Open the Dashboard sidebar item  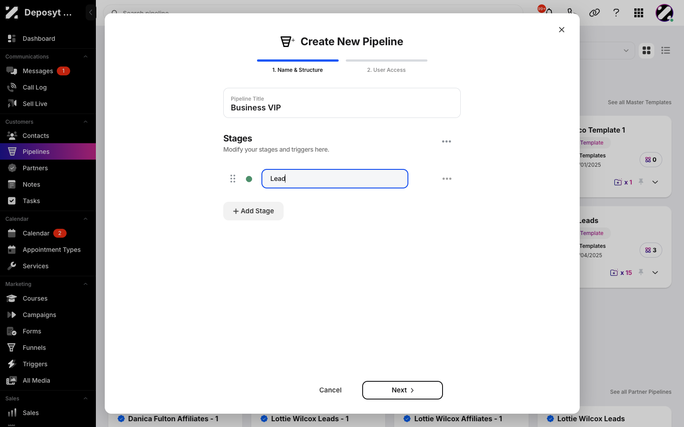(x=48, y=39)
